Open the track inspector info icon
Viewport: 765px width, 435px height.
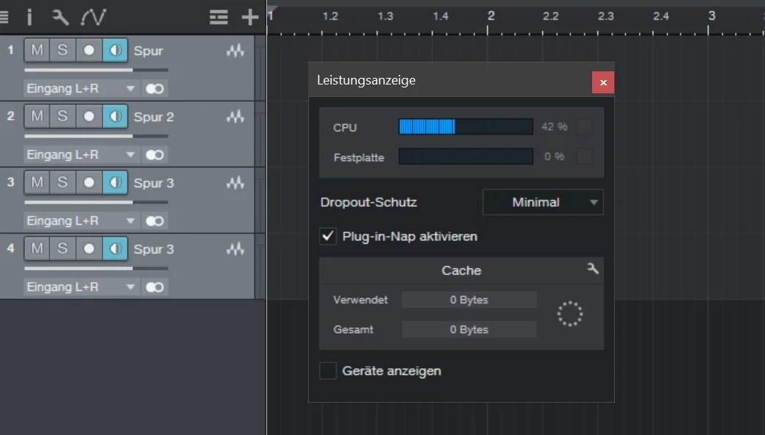(29, 18)
